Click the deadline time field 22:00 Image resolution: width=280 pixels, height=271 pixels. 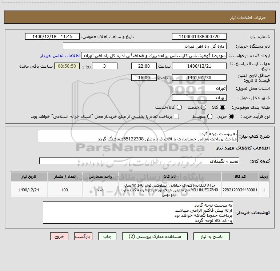144,66
